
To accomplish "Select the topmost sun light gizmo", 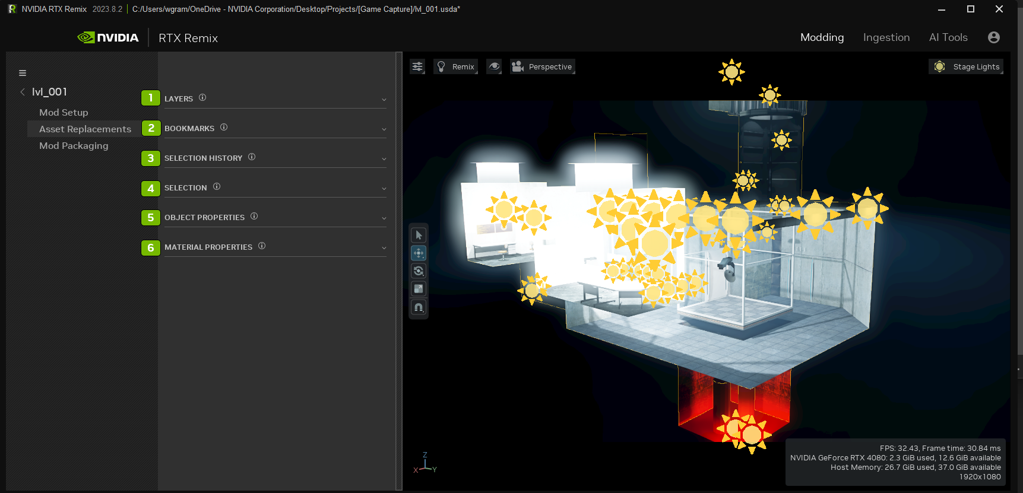I will click(x=731, y=72).
